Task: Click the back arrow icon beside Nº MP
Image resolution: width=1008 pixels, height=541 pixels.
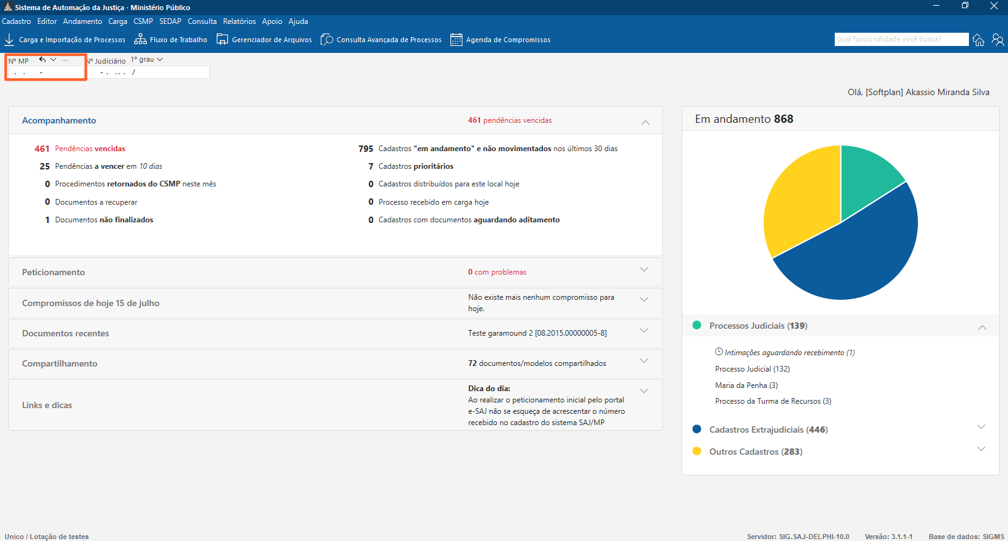Action: coord(42,60)
